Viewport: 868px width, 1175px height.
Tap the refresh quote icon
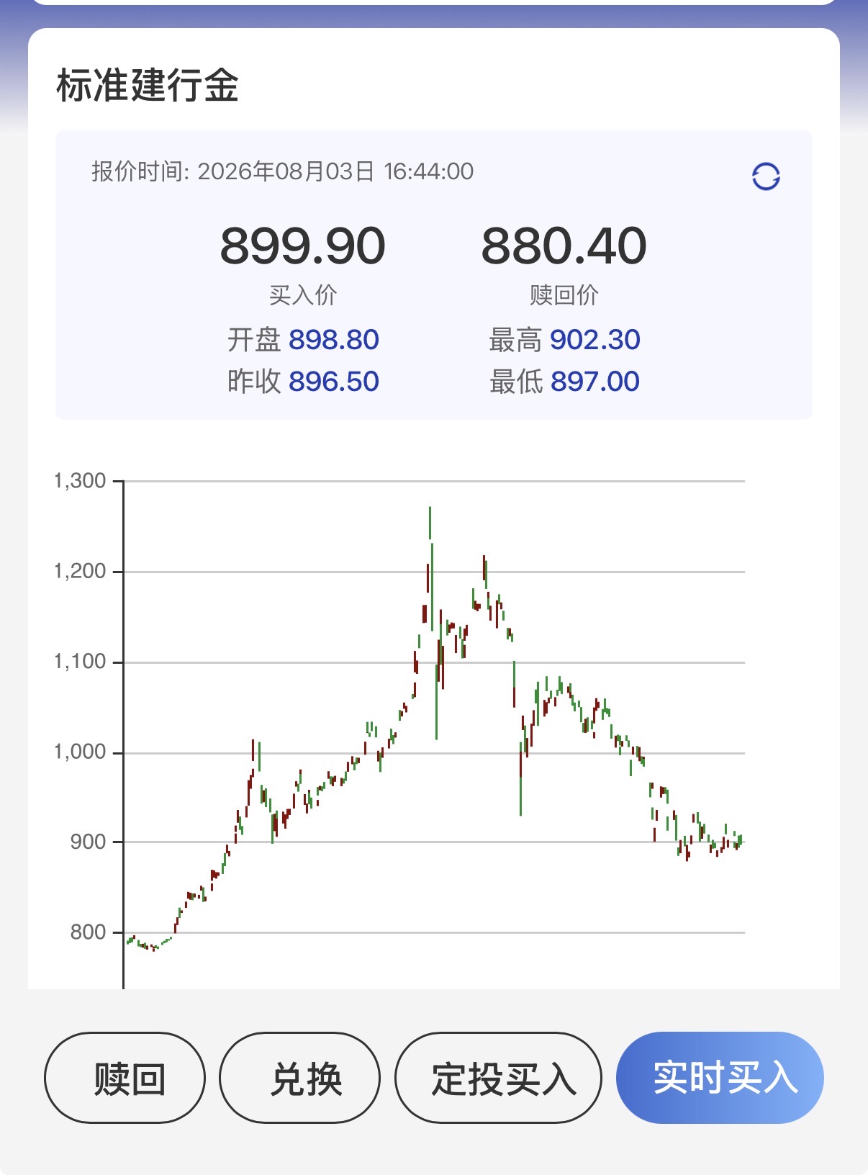tap(766, 176)
